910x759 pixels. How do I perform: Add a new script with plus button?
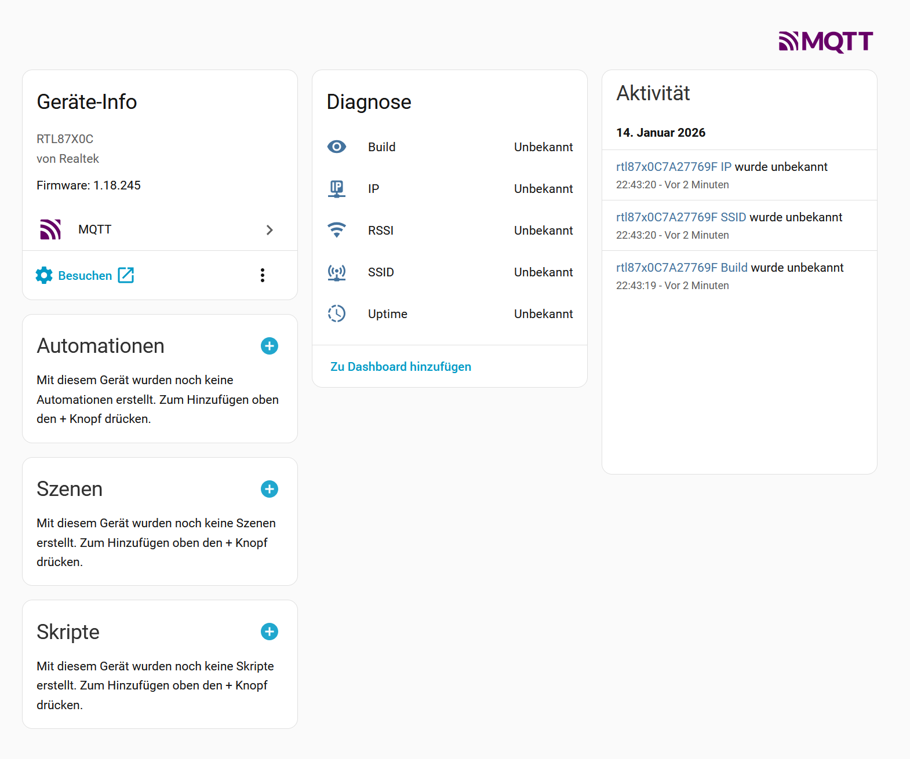(270, 632)
